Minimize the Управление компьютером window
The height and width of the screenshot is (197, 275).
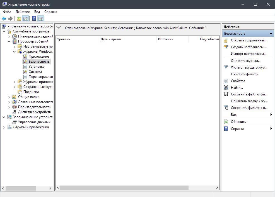coord(243,4)
